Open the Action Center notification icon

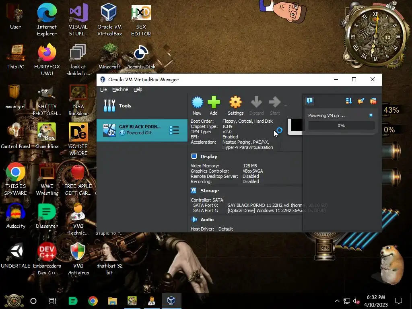click(399, 301)
